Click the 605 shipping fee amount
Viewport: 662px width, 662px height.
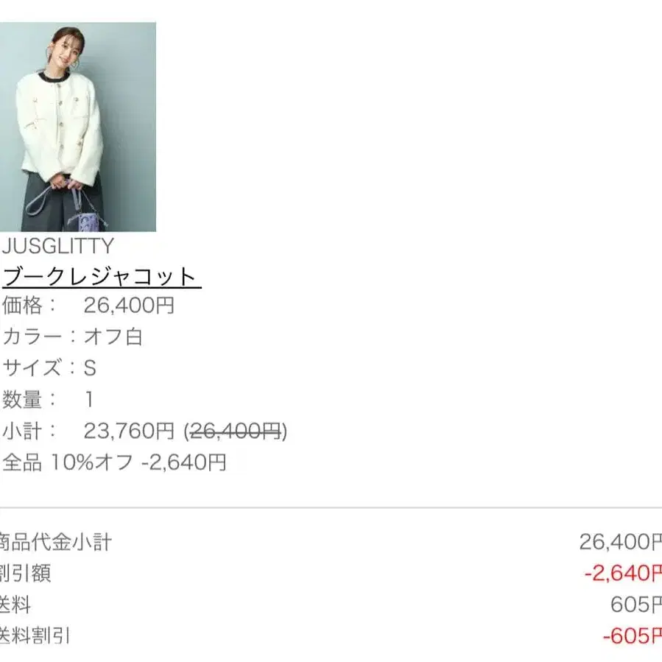(x=635, y=605)
